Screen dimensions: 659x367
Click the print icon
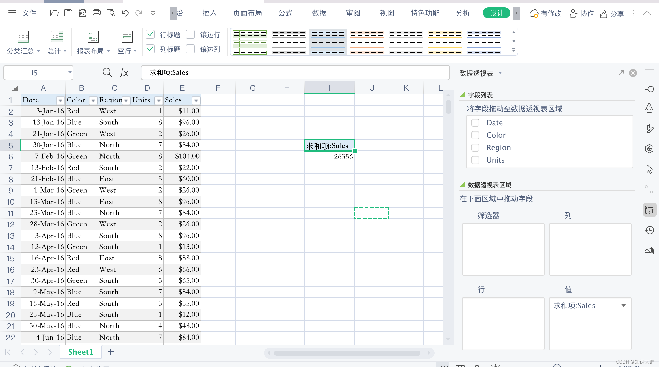[x=97, y=13]
